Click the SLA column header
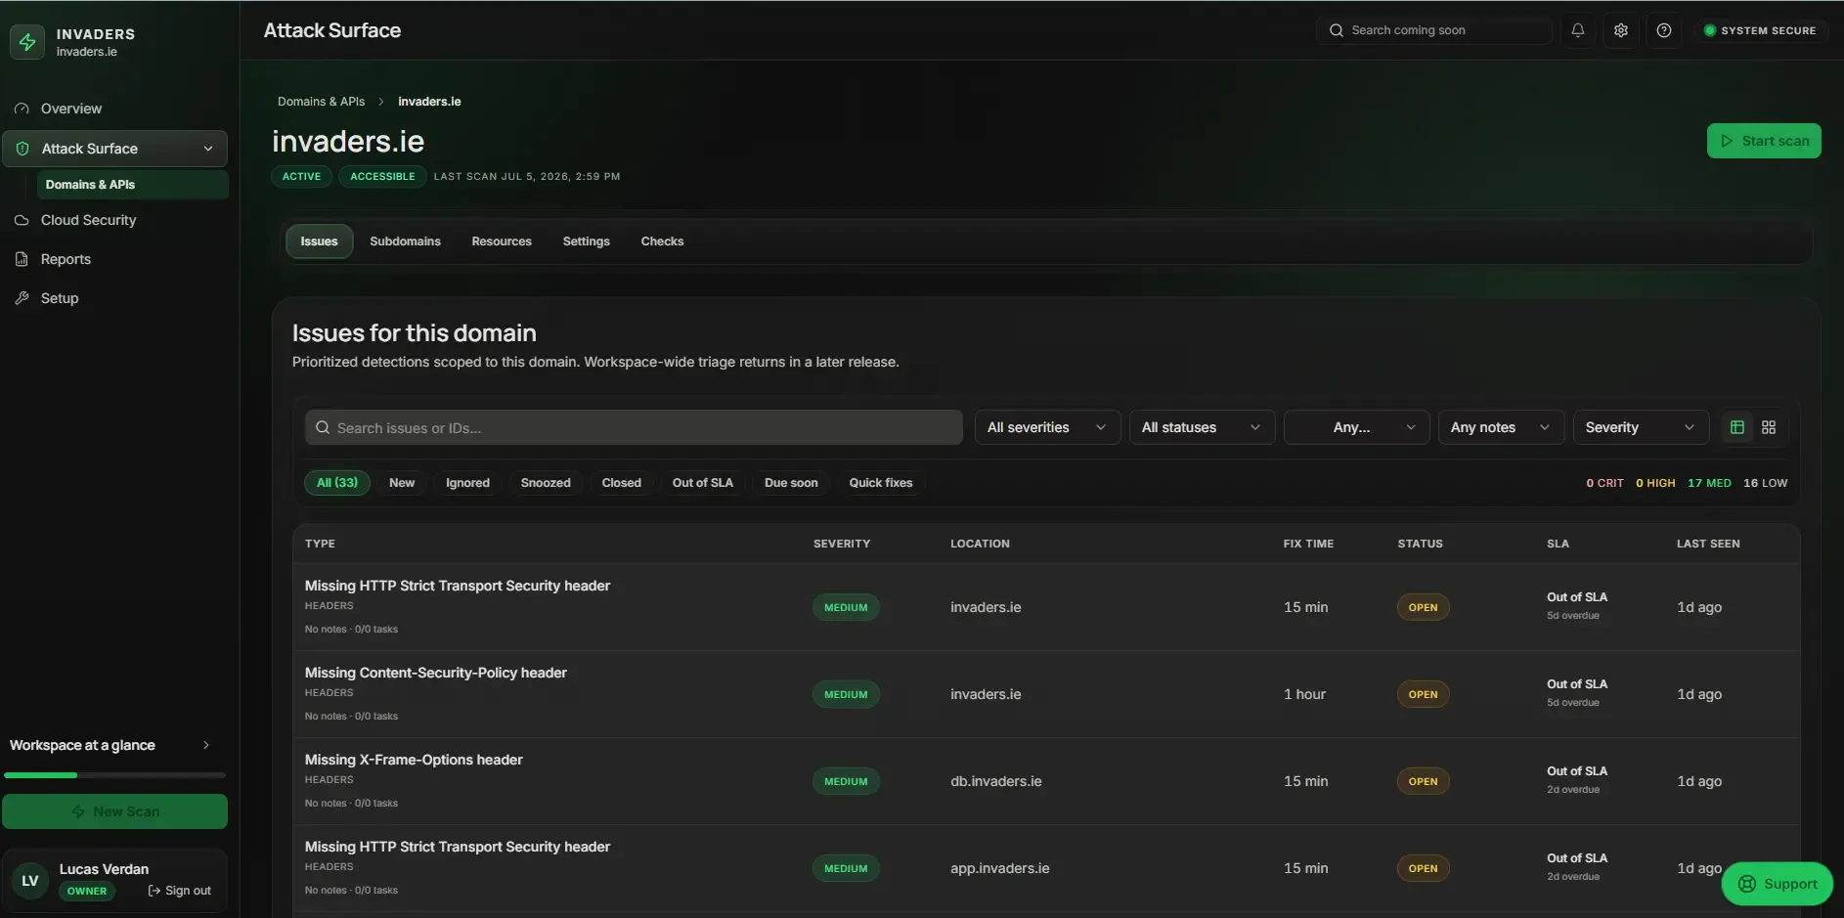The image size is (1844, 918). [x=1558, y=544]
